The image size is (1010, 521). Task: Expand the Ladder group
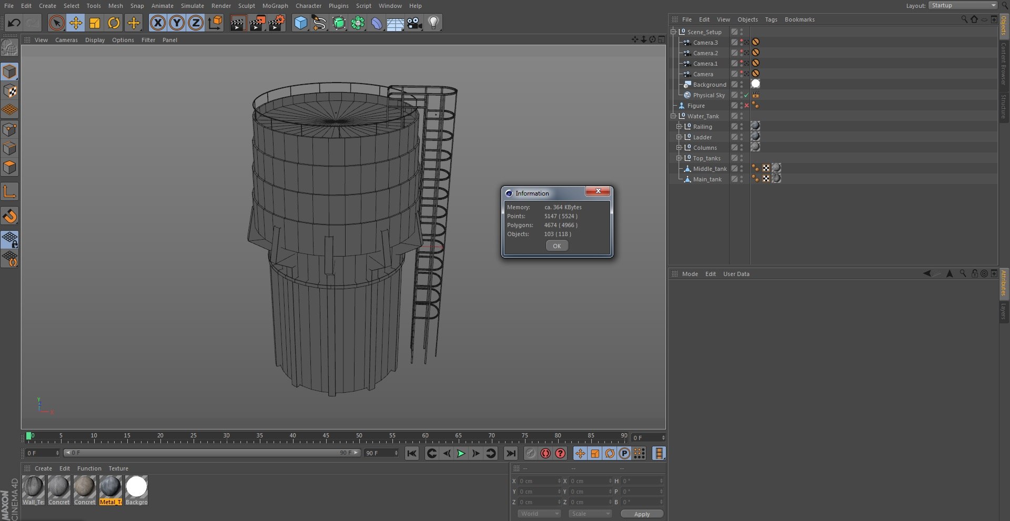pos(679,137)
